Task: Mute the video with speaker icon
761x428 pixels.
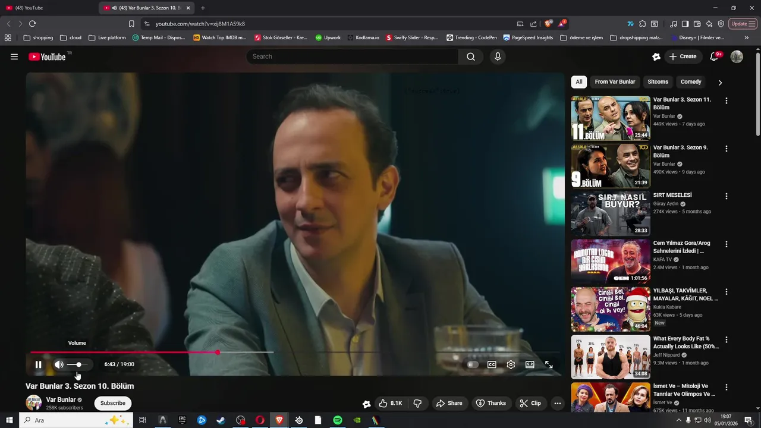Action: (59, 364)
